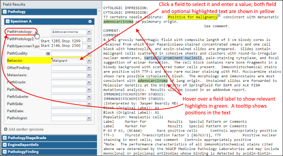Open the PathSide dropdown arrow
Viewport: 283px width, 156px height.
pos(89,104)
